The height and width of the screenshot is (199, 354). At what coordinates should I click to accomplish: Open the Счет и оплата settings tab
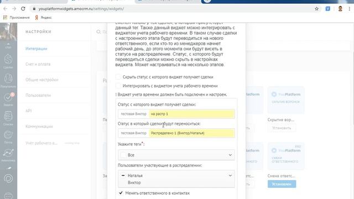click(x=38, y=64)
